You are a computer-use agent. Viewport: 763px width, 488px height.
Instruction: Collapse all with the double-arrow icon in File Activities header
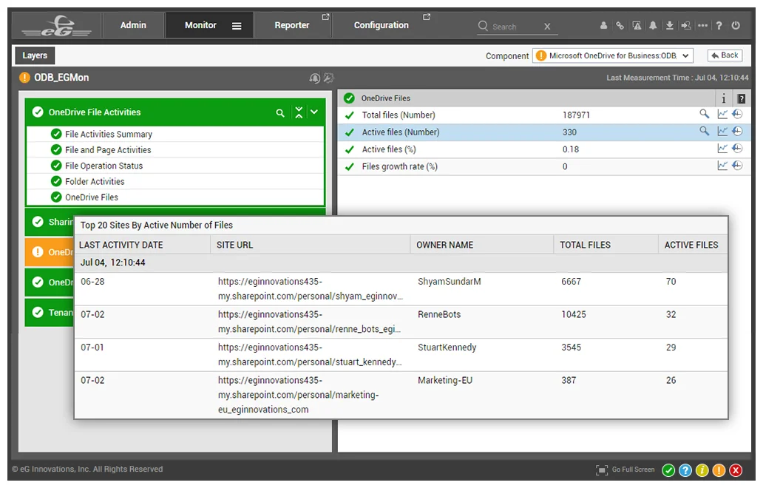(x=299, y=112)
